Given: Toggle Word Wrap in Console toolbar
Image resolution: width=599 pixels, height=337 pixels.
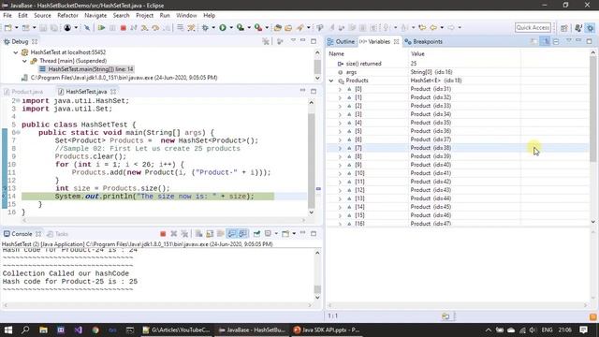Looking at the screenshot, I should point(221,233).
